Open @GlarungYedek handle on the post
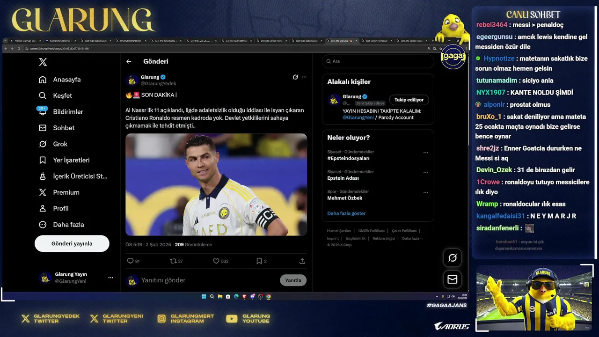This screenshot has width=599, height=337. click(159, 83)
